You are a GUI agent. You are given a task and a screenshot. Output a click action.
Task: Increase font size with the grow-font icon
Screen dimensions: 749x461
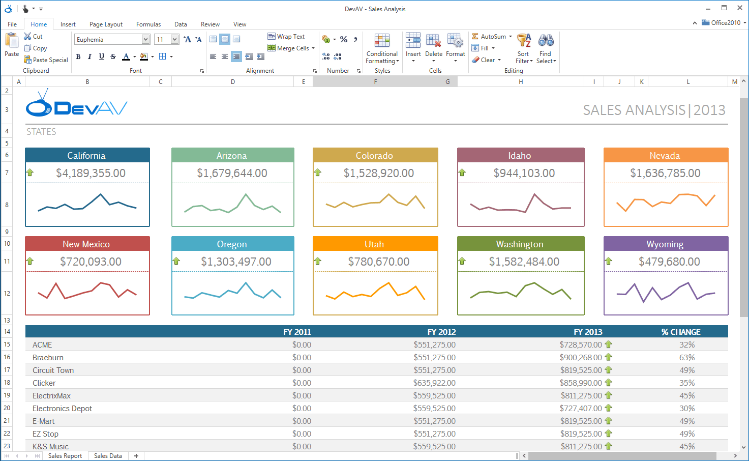[187, 39]
